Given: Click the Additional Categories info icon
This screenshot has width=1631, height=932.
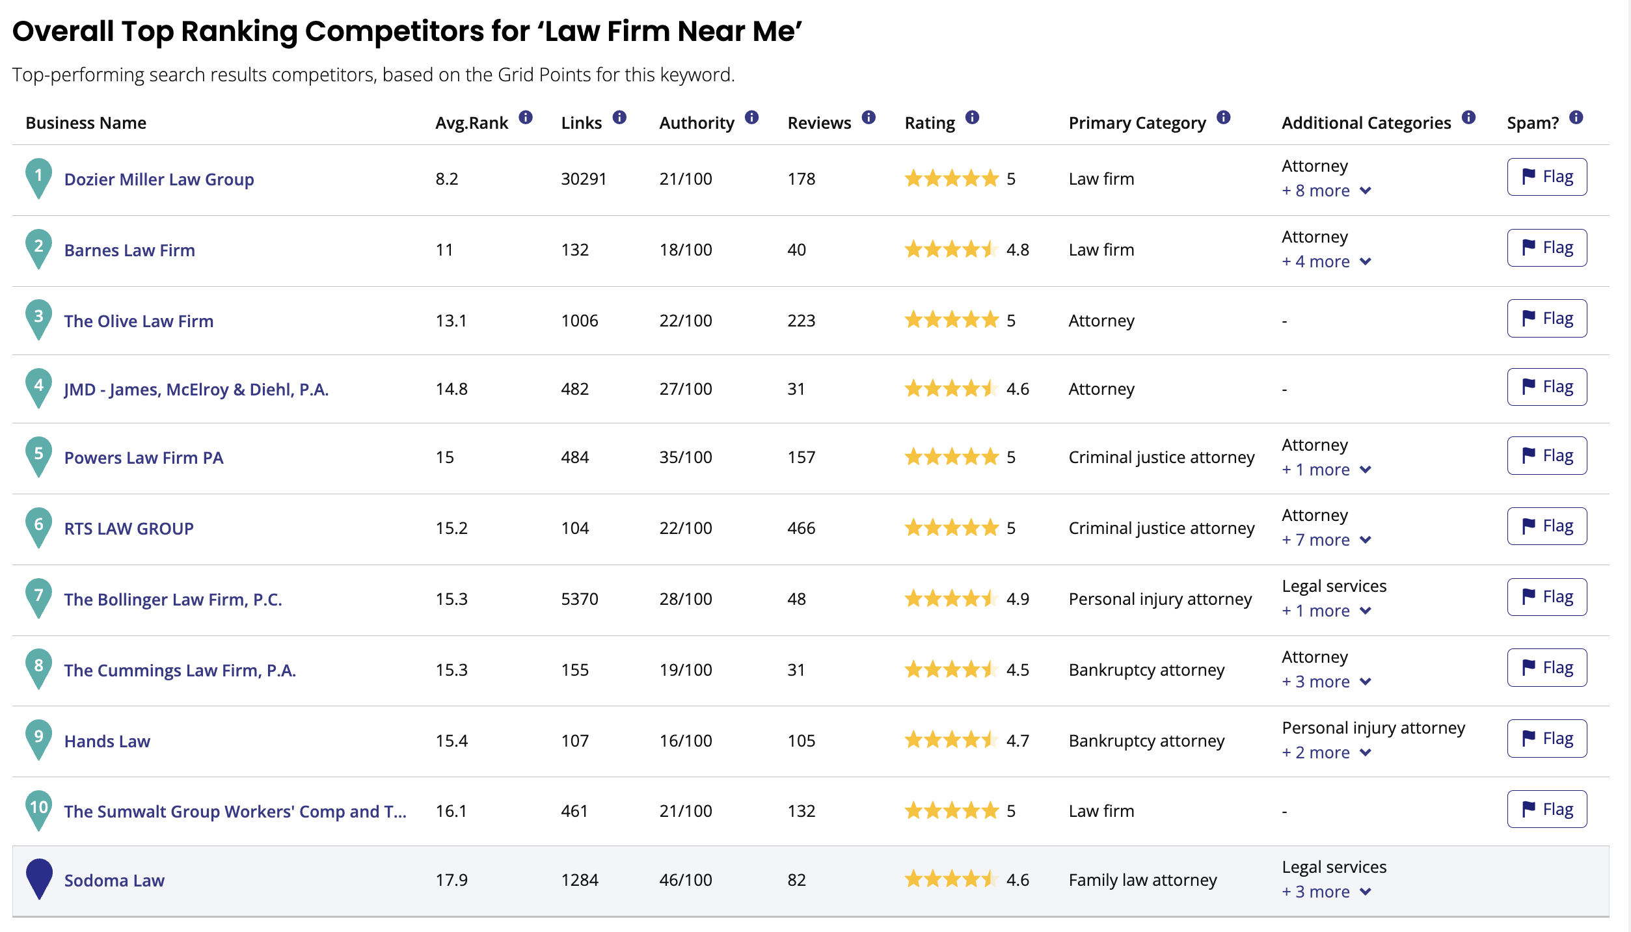Looking at the screenshot, I should click(x=1469, y=118).
